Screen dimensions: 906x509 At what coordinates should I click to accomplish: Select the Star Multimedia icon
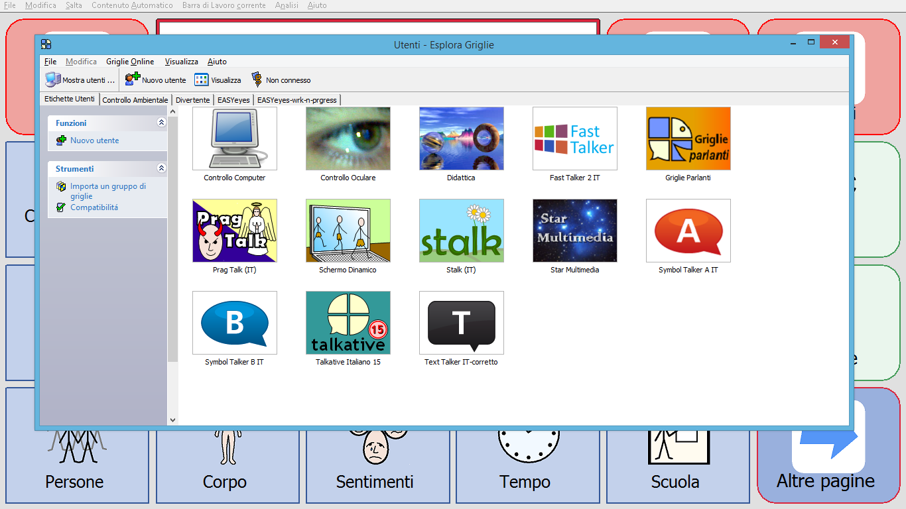tap(575, 231)
